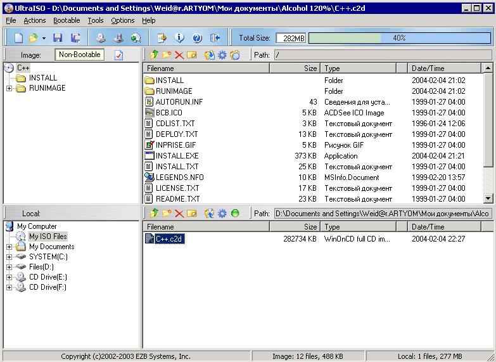Click the Make CD image icon
This screenshot has width=496, height=362.
[101, 38]
